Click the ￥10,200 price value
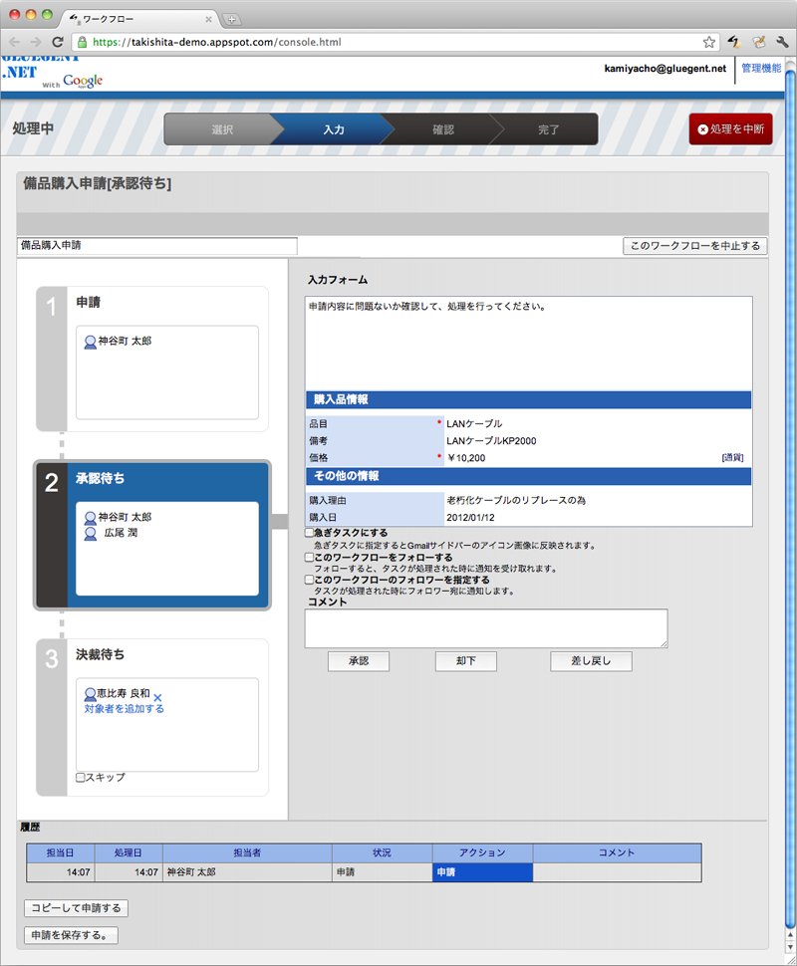Screen dimensions: 797x966 point(466,458)
